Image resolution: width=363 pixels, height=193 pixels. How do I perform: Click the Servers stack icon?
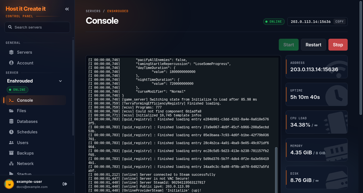coord(11,52)
